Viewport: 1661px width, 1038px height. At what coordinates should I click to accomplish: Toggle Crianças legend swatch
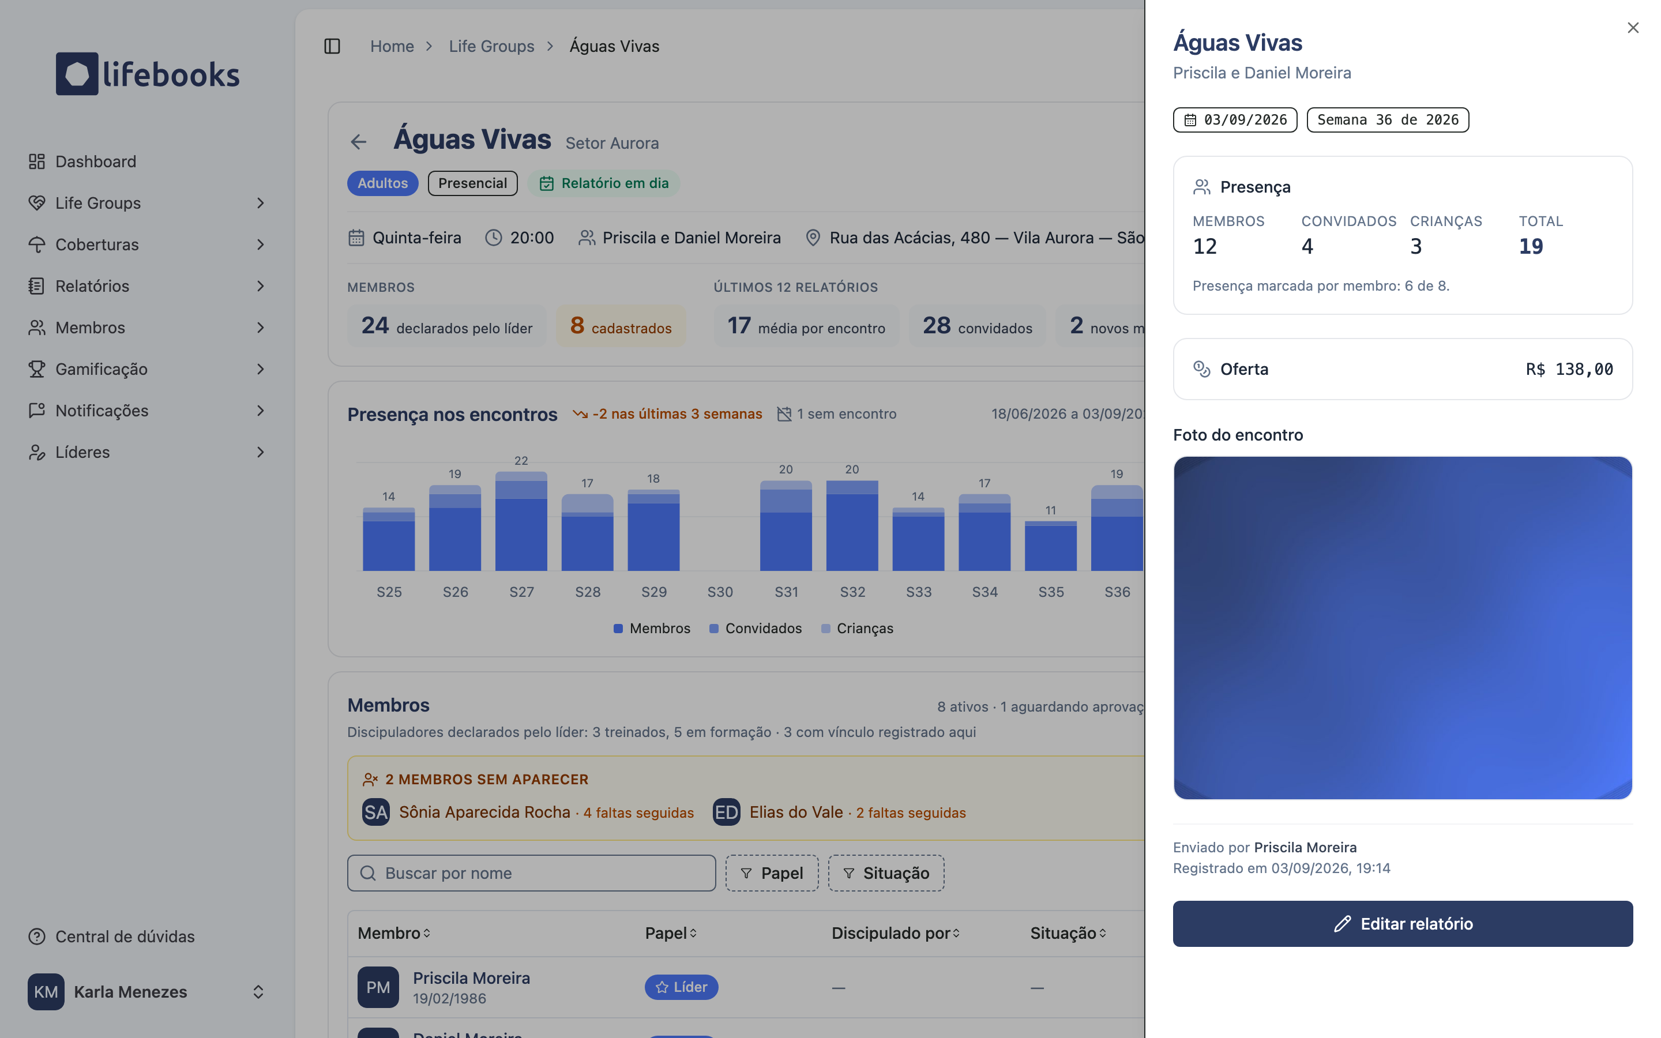click(826, 628)
